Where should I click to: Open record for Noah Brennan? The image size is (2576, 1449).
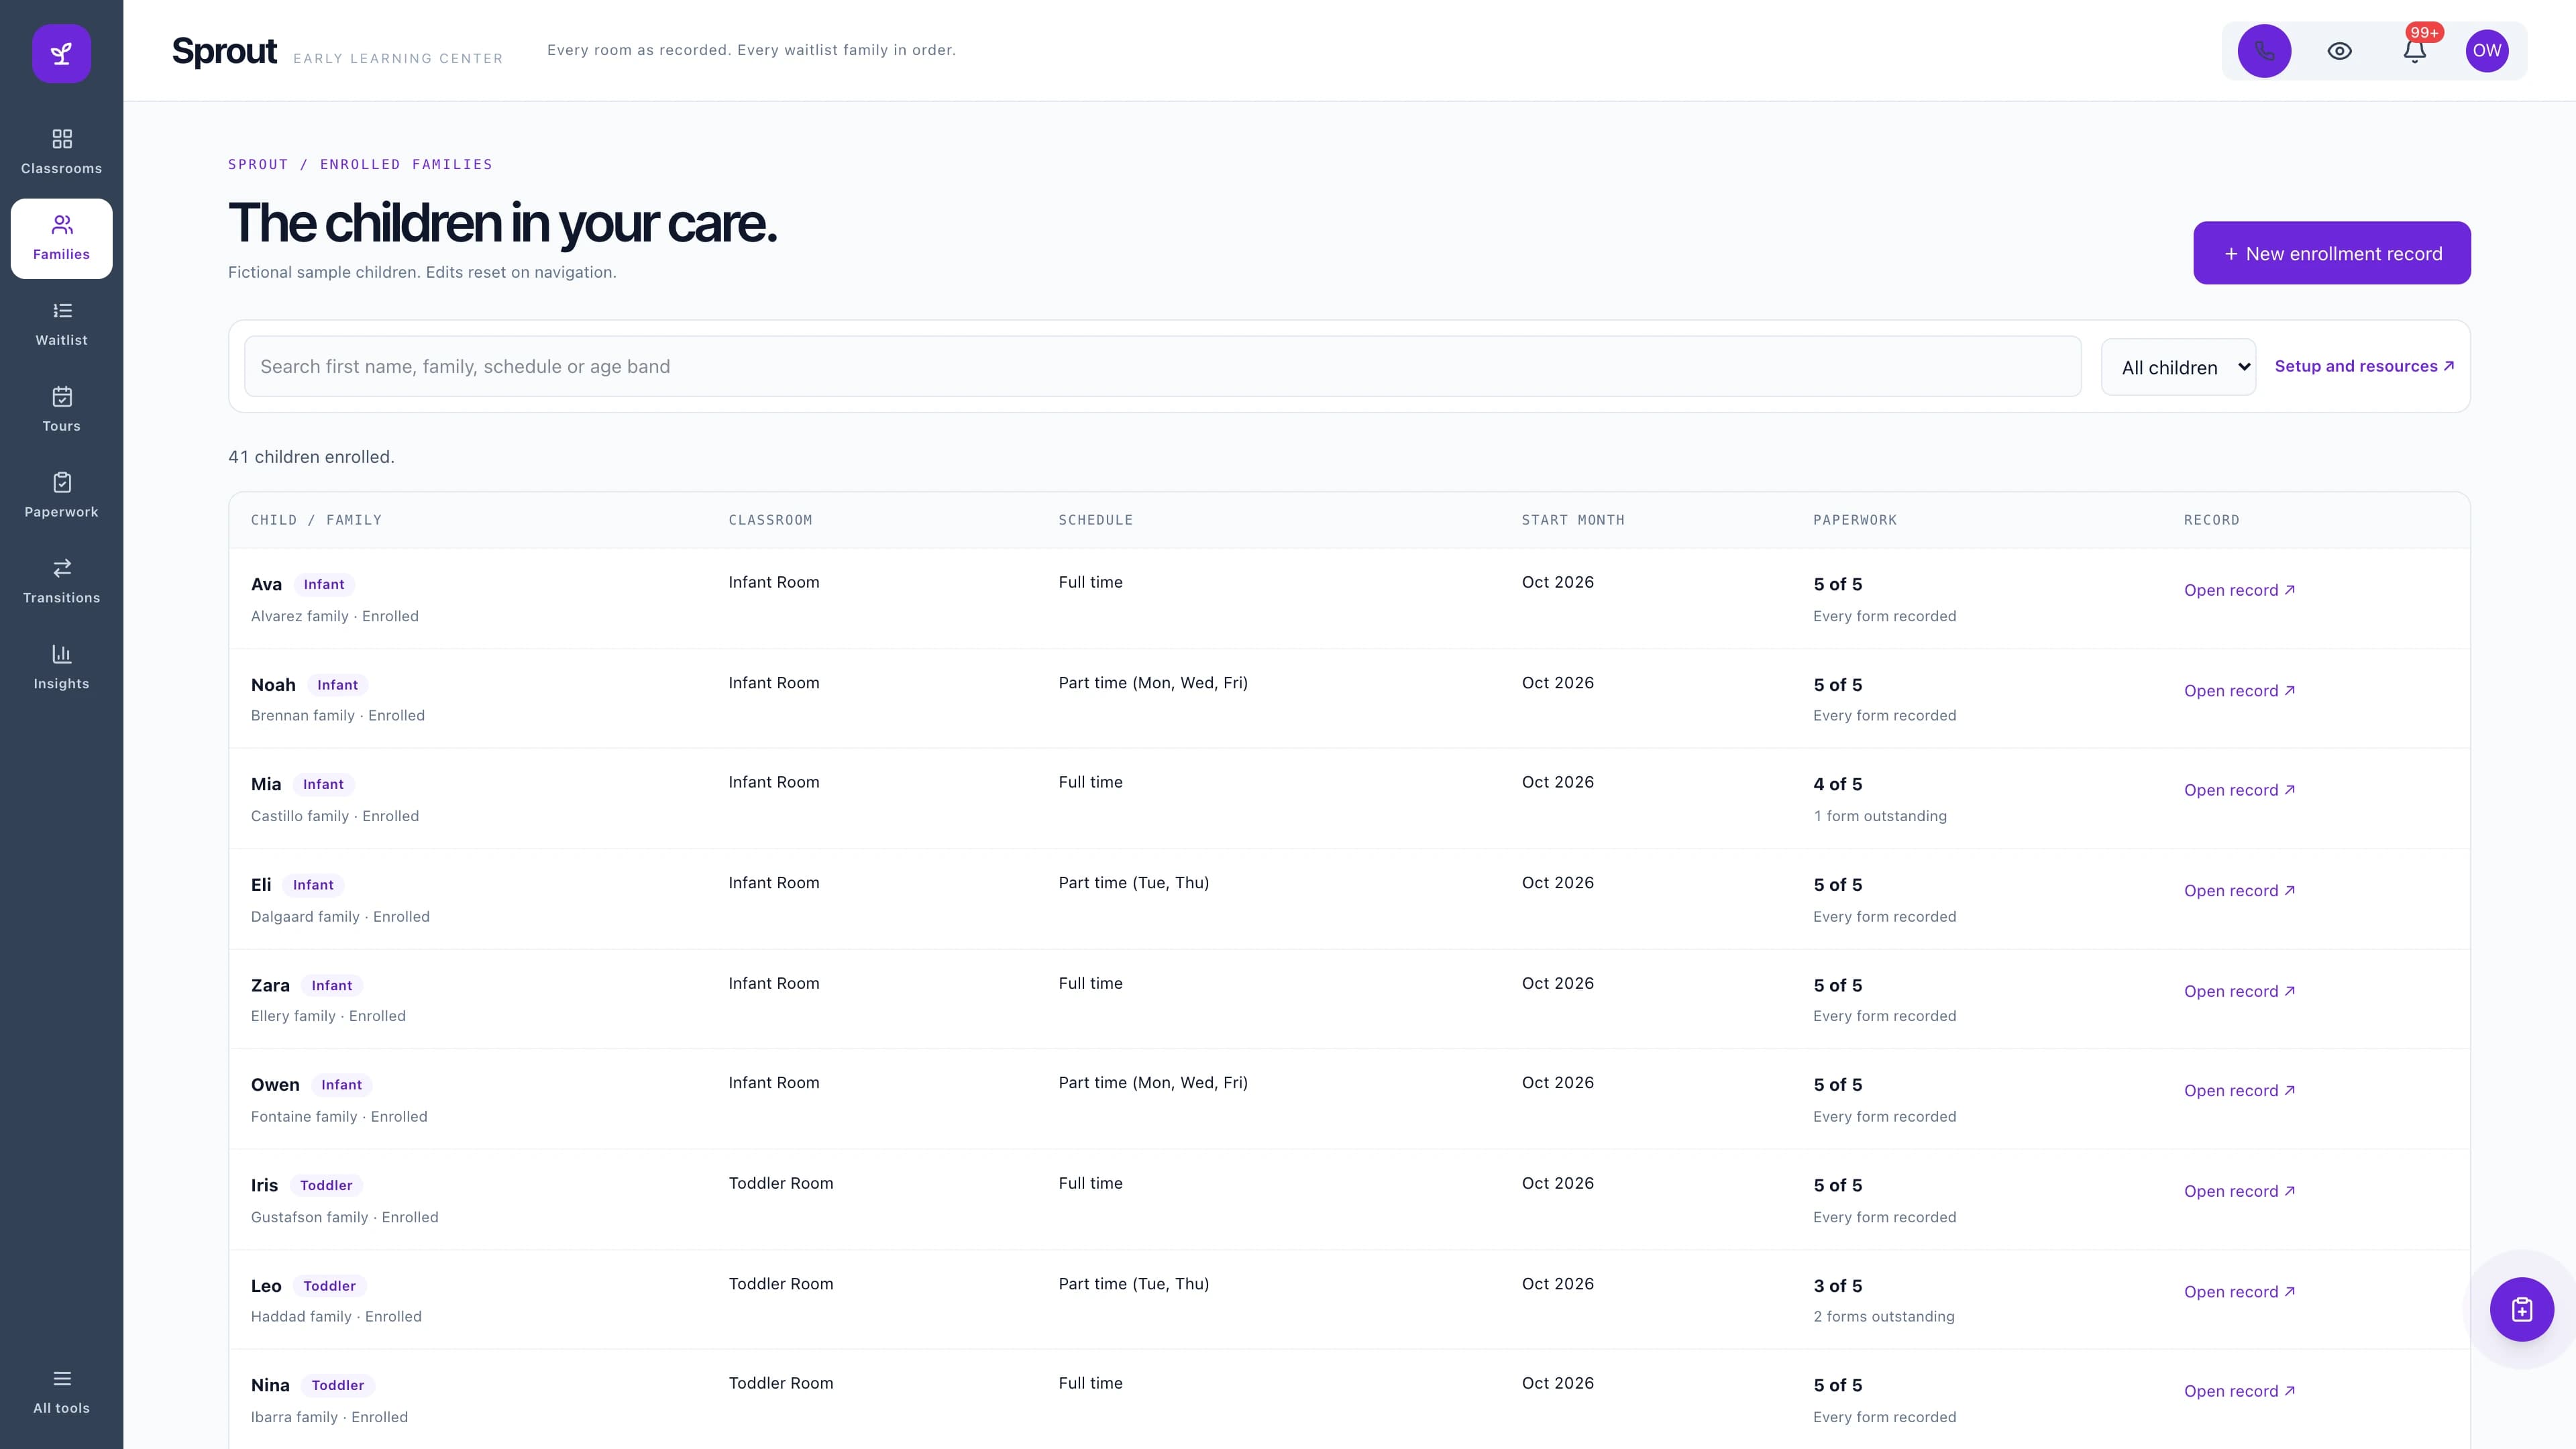(x=2239, y=691)
